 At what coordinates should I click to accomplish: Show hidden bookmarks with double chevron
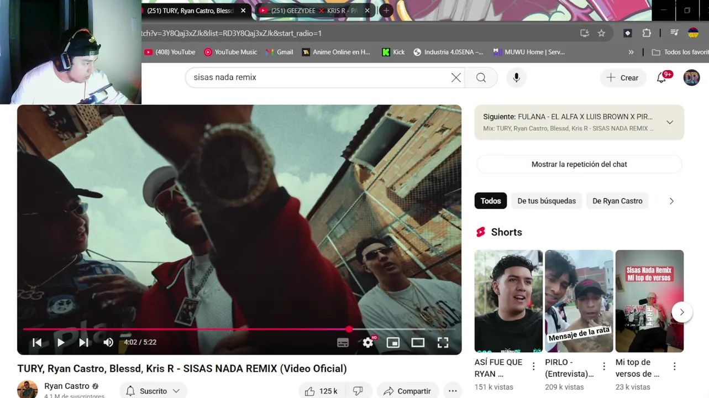coord(631,52)
